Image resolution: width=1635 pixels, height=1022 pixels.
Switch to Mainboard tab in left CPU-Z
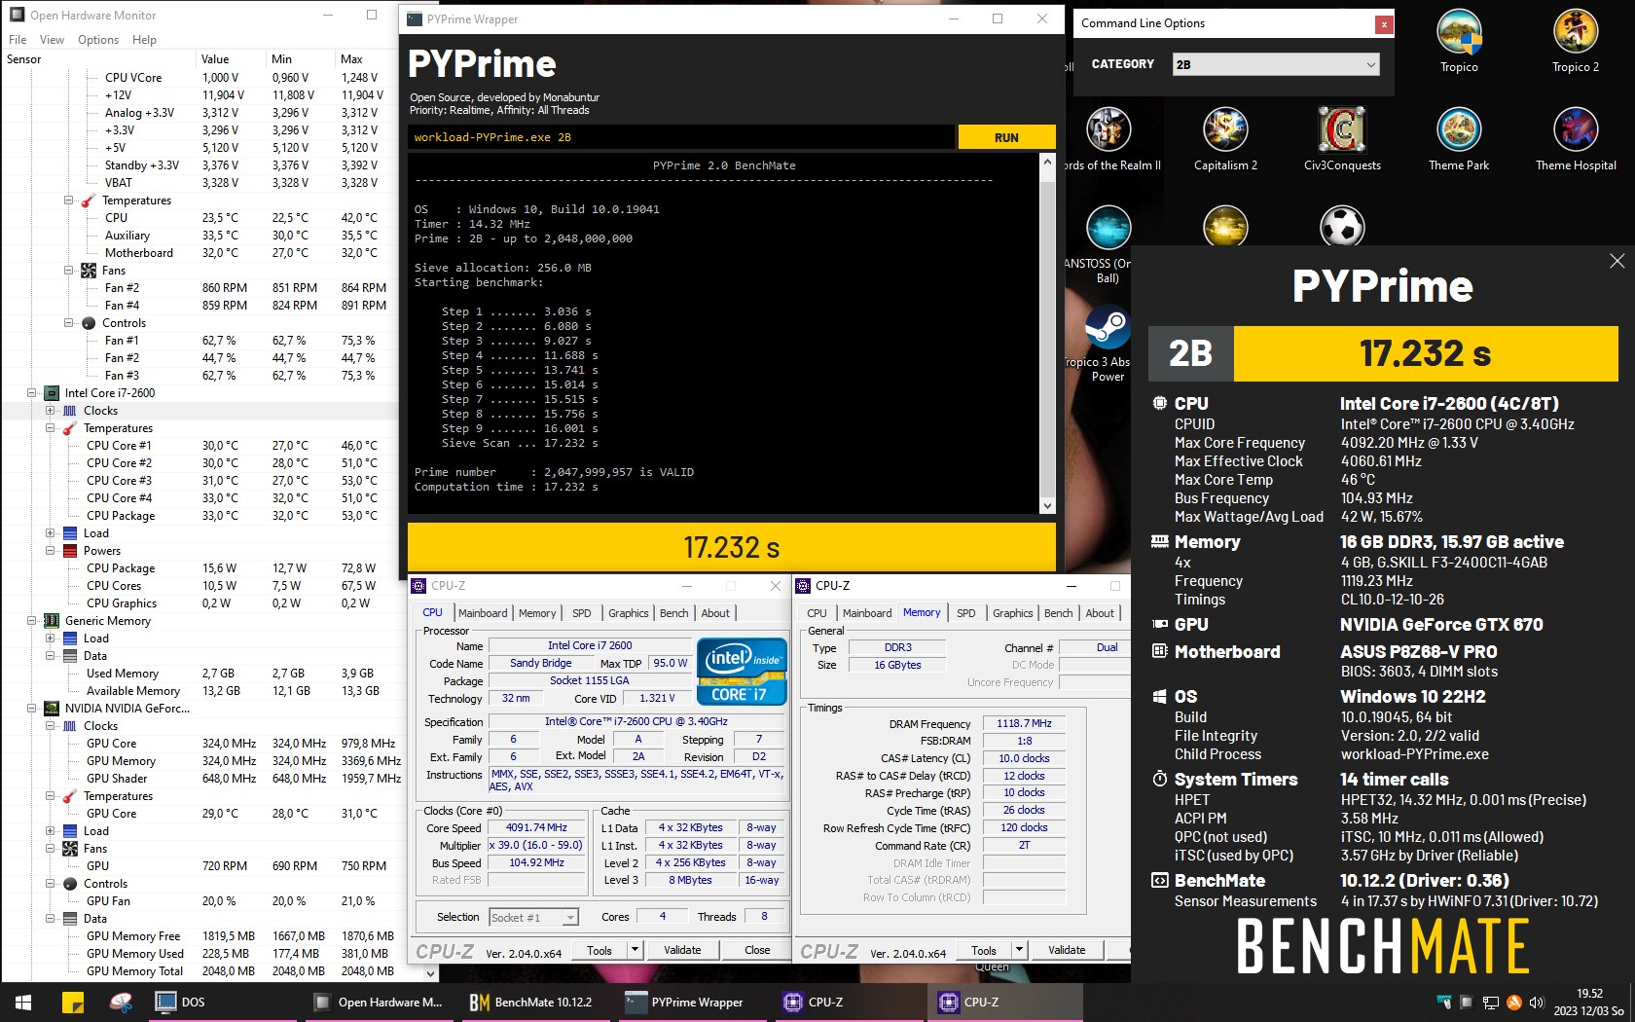pyautogui.click(x=483, y=613)
